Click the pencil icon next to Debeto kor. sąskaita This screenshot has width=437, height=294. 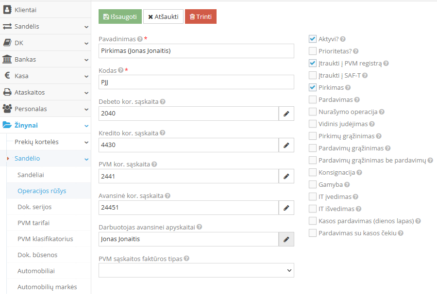tap(286, 114)
